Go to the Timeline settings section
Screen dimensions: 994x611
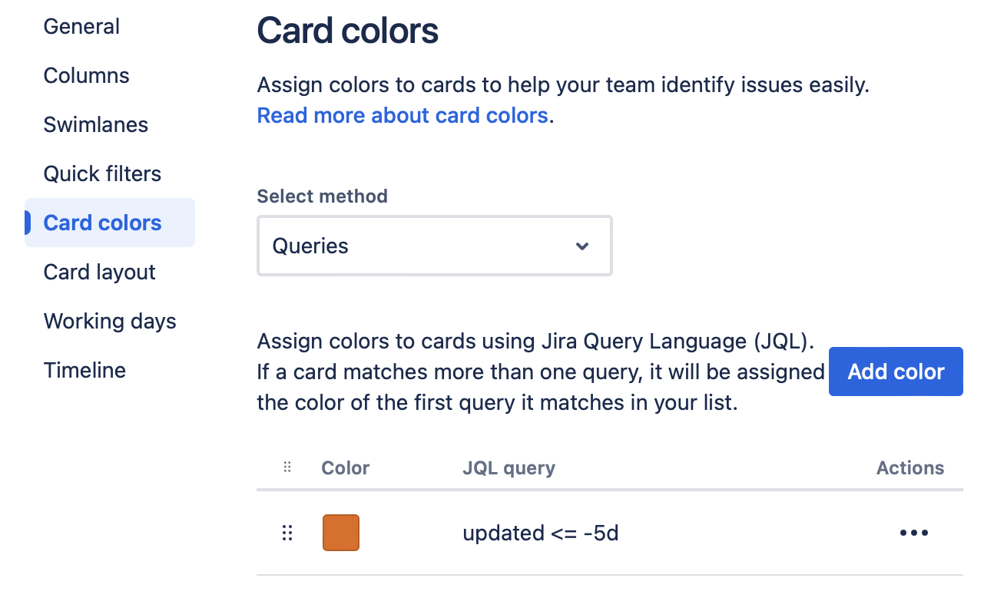84,370
